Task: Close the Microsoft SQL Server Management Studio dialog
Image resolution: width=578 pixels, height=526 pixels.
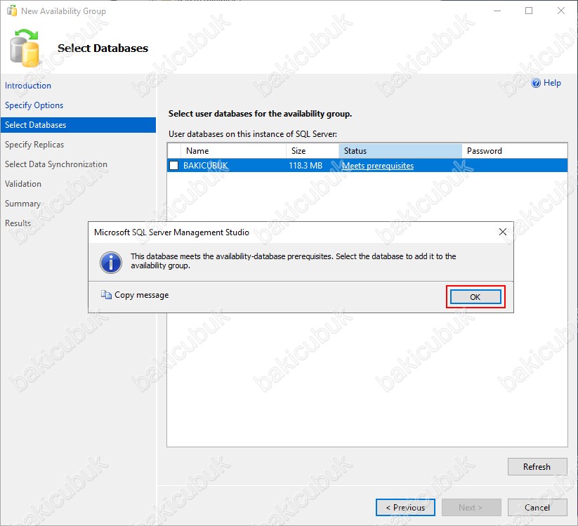Action: [502, 232]
